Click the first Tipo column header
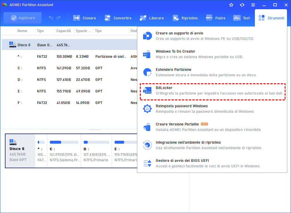 click(x=40, y=31)
